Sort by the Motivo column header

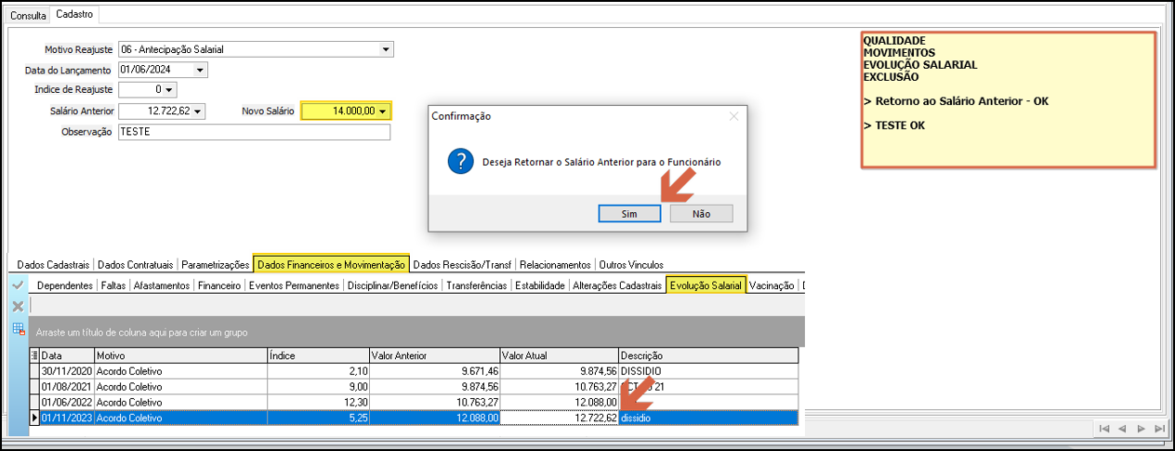click(x=180, y=355)
